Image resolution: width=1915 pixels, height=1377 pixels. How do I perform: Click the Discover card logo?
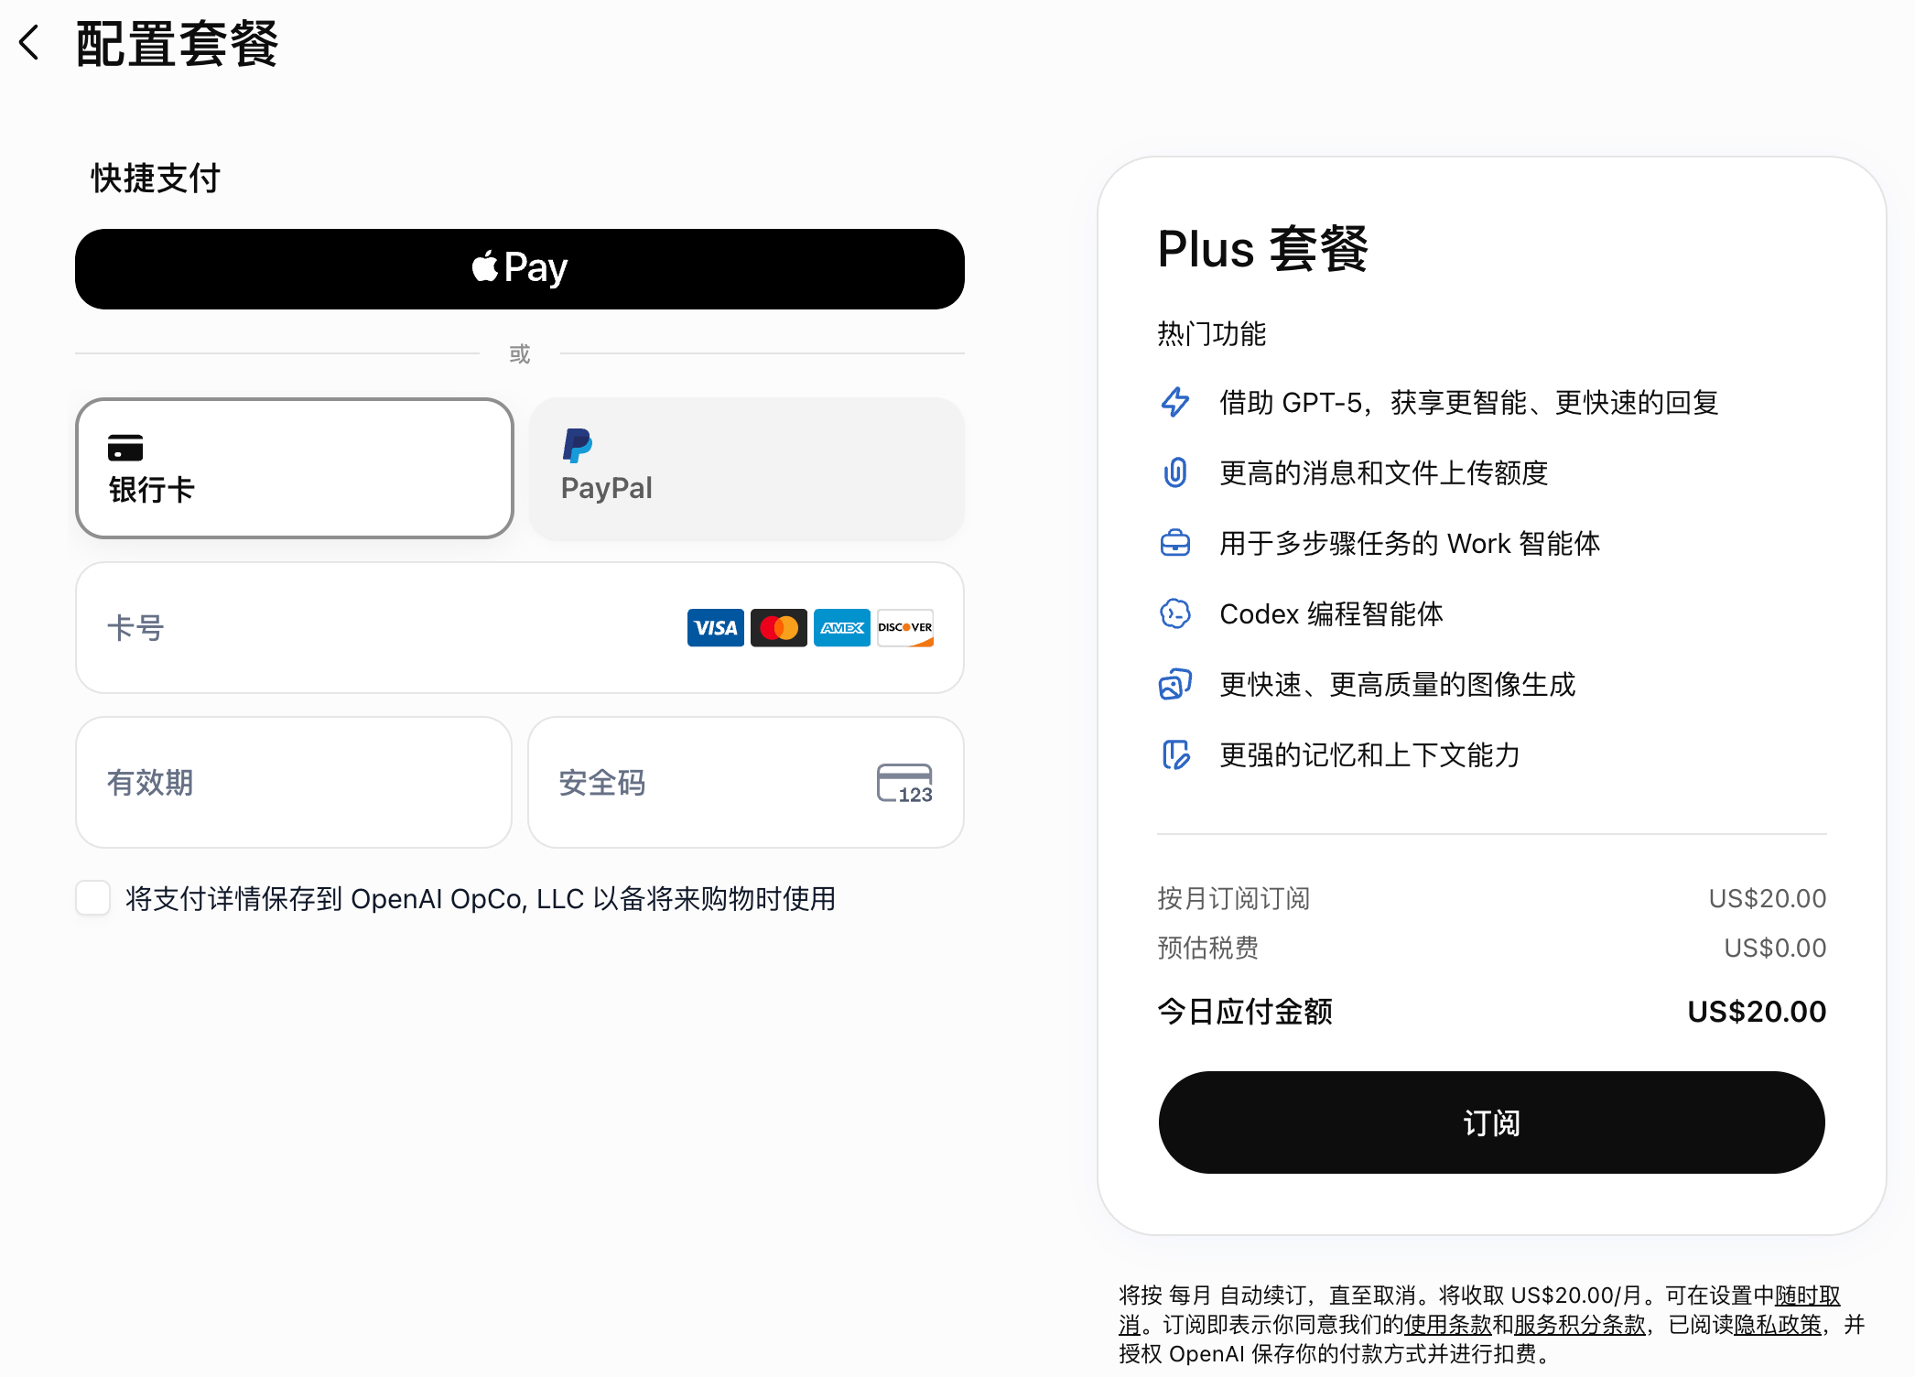(x=905, y=628)
